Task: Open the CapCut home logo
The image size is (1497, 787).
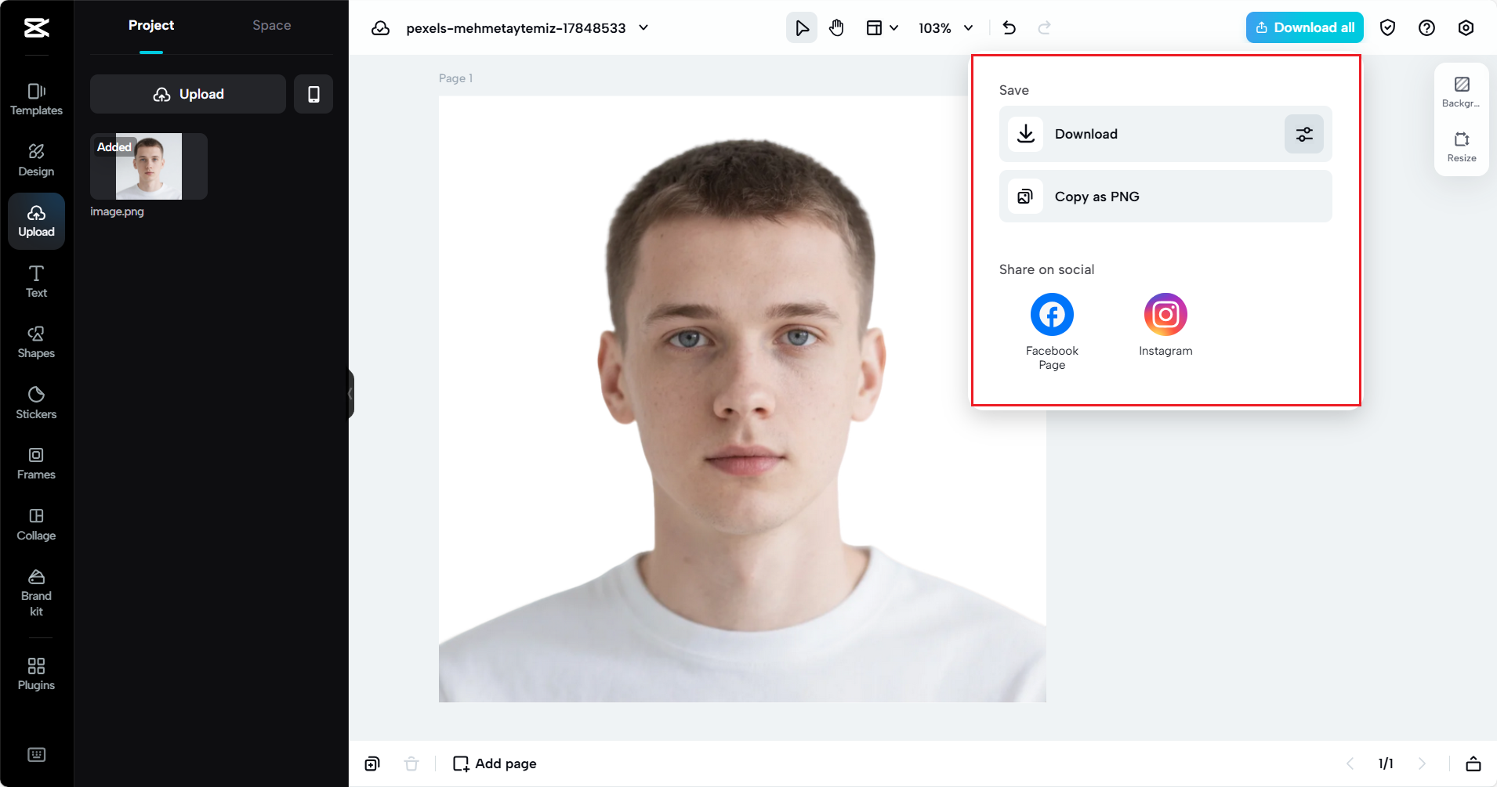Action: point(36,28)
